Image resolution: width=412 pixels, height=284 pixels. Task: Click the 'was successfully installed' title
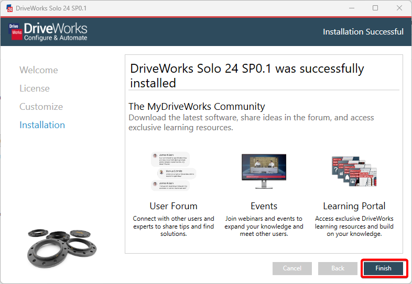click(x=247, y=76)
